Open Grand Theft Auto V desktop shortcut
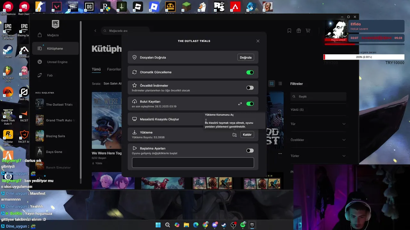The image size is (410, 230). pos(8,117)
